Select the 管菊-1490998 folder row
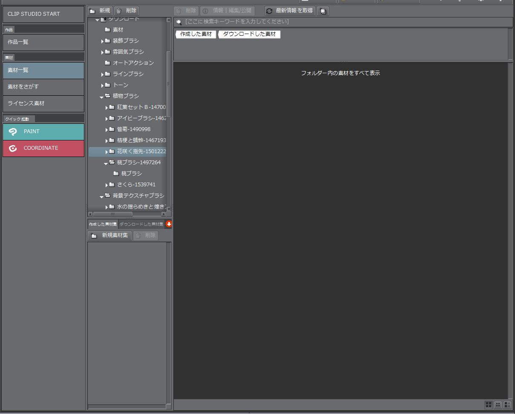This screenshot has width=515, height=414. (127, 129)
